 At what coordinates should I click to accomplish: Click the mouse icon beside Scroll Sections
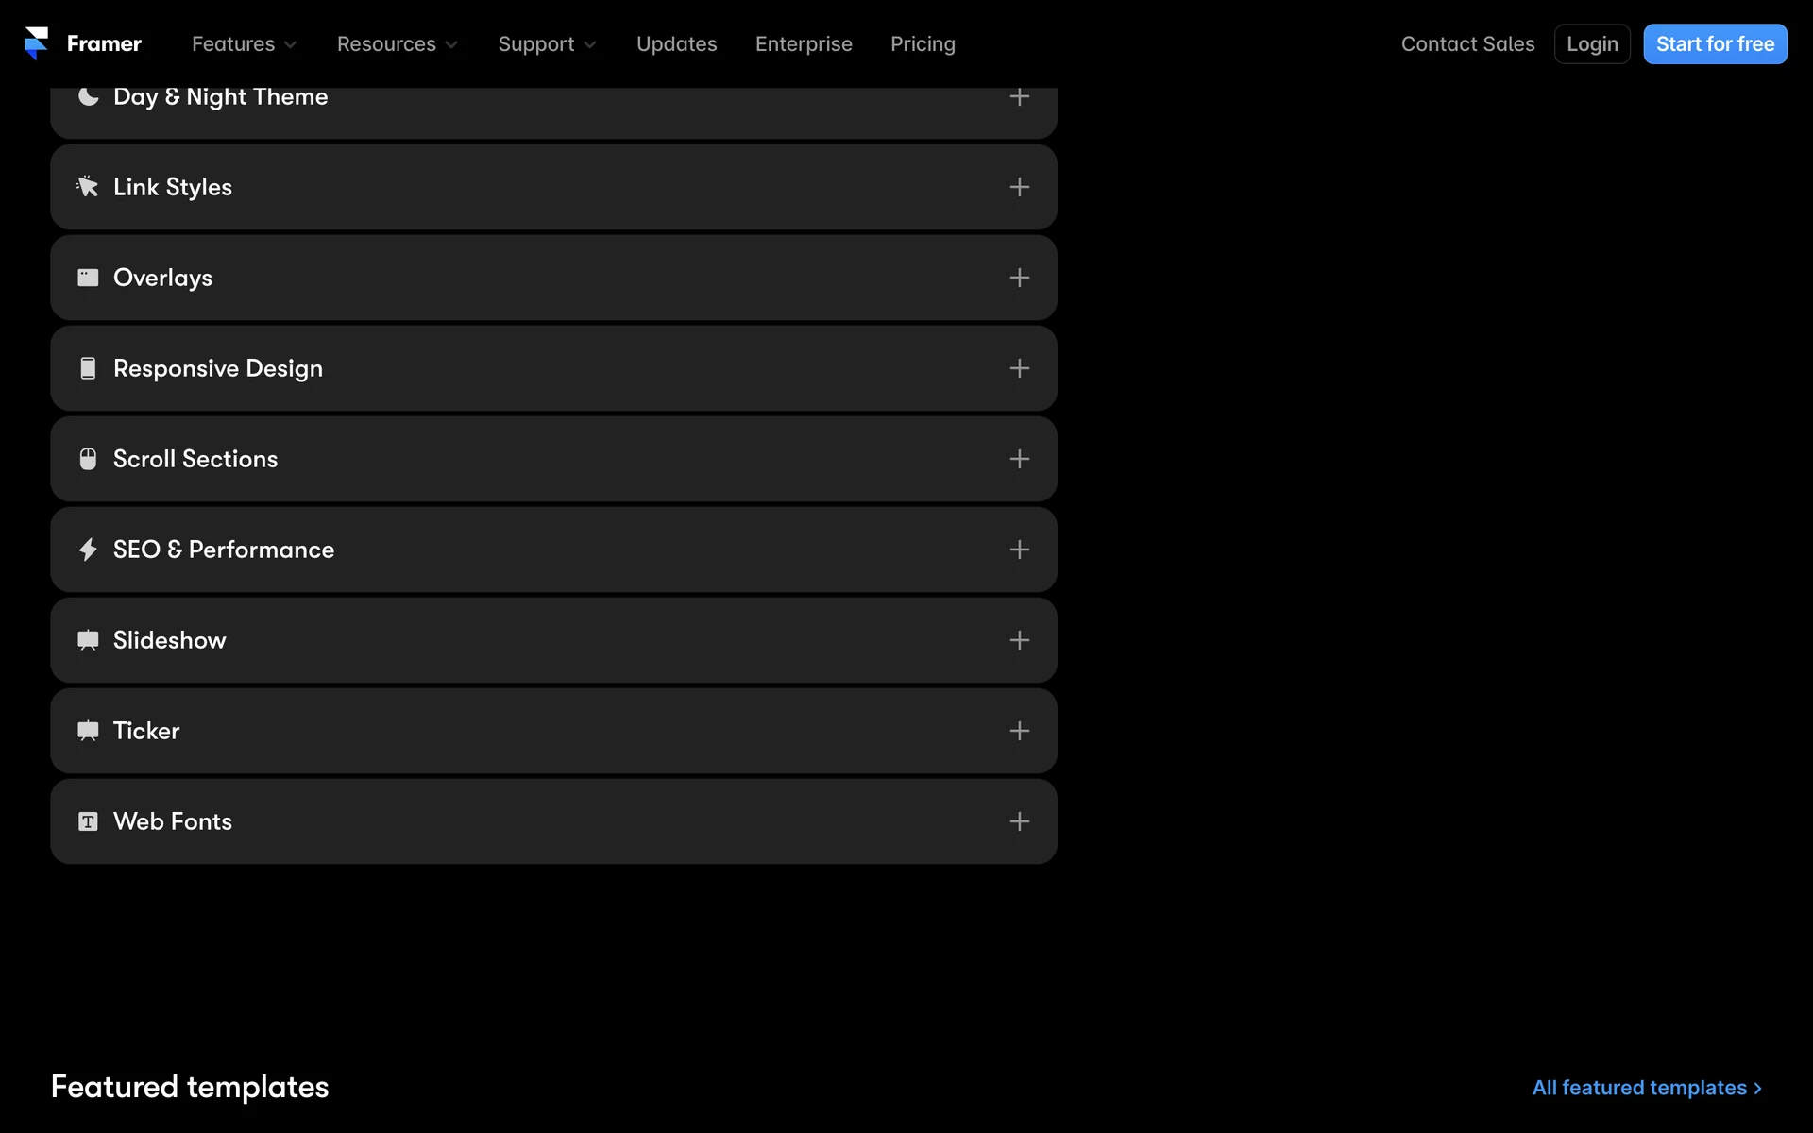88,459
